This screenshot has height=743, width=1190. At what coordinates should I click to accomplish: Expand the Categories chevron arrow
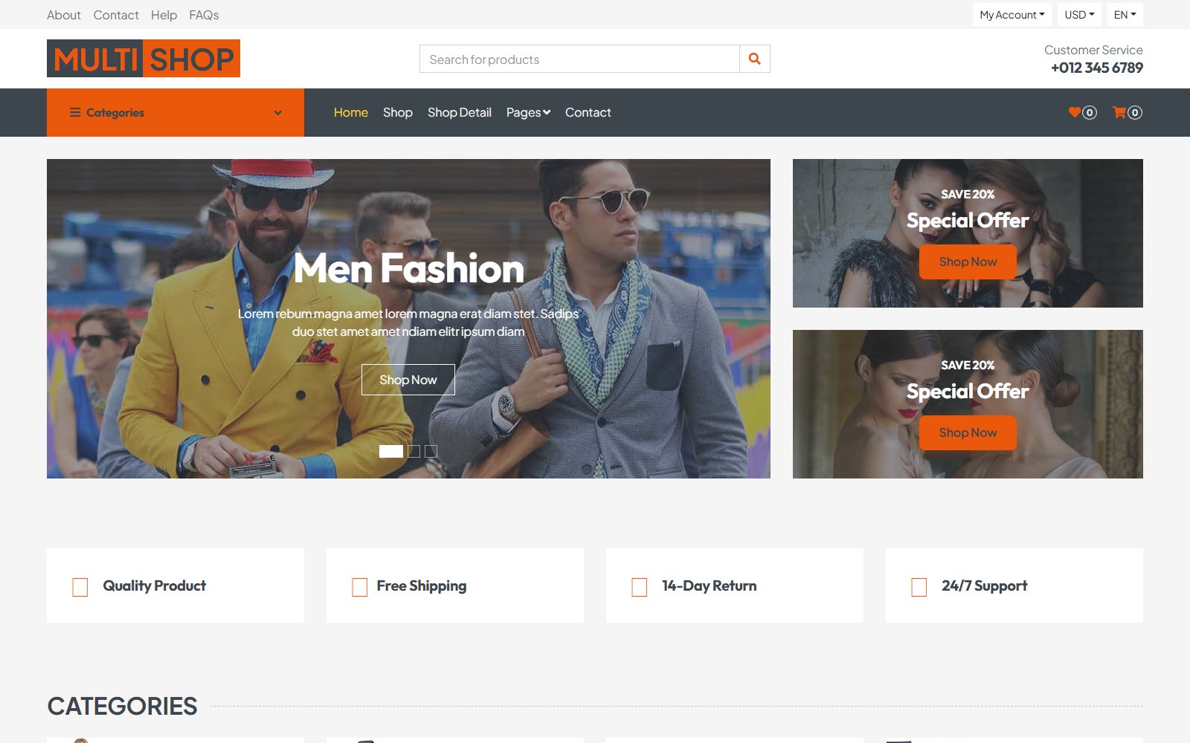[277, 113]
